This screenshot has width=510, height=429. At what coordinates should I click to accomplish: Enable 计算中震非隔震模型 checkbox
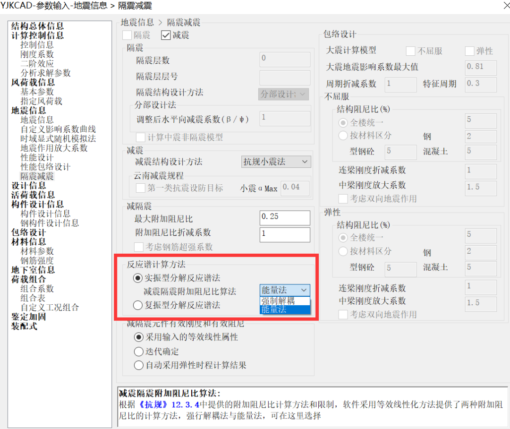(x=141, y=137)
